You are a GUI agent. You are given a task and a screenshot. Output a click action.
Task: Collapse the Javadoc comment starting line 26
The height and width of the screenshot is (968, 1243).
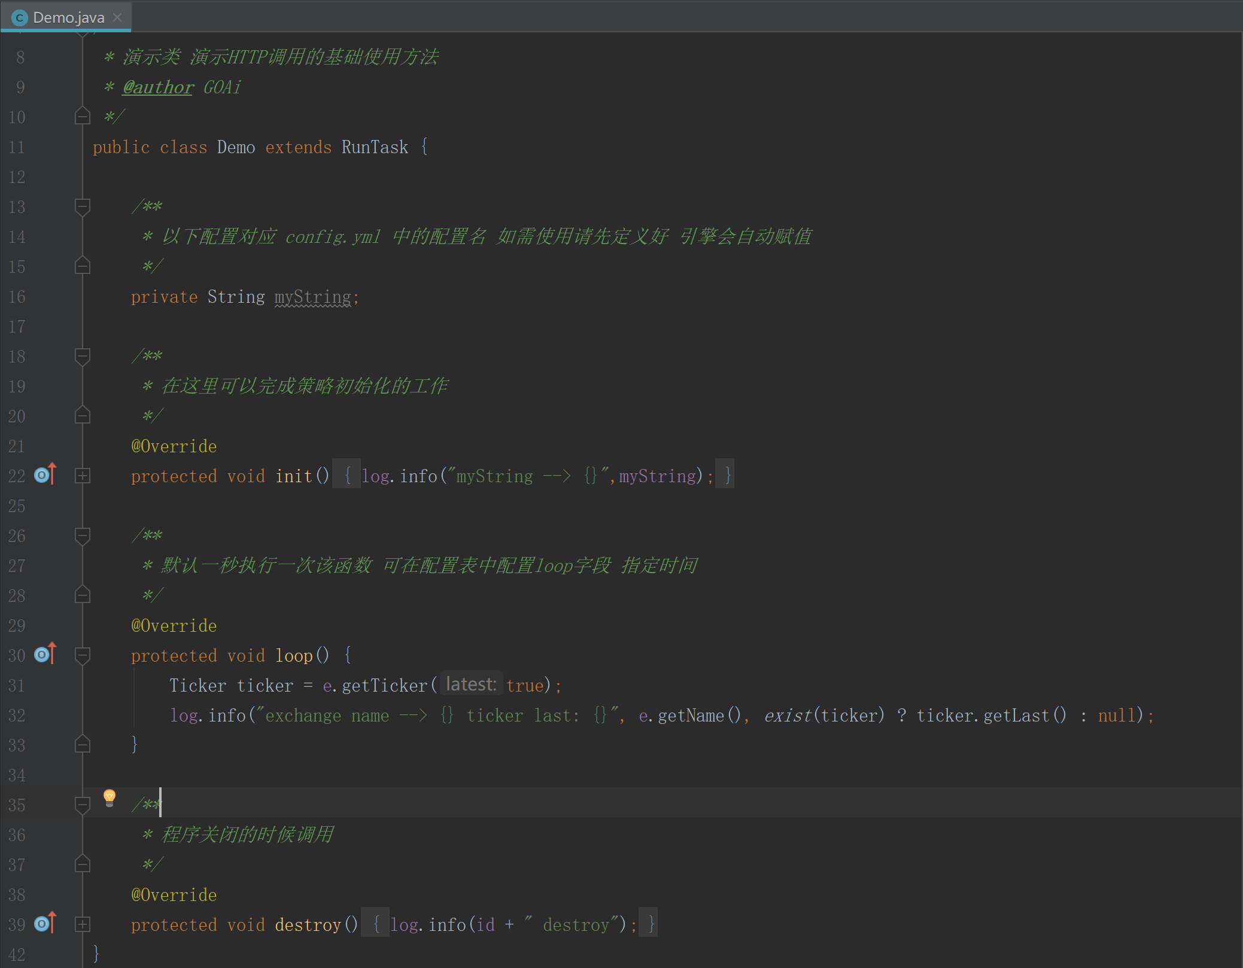tap(83, 535)
